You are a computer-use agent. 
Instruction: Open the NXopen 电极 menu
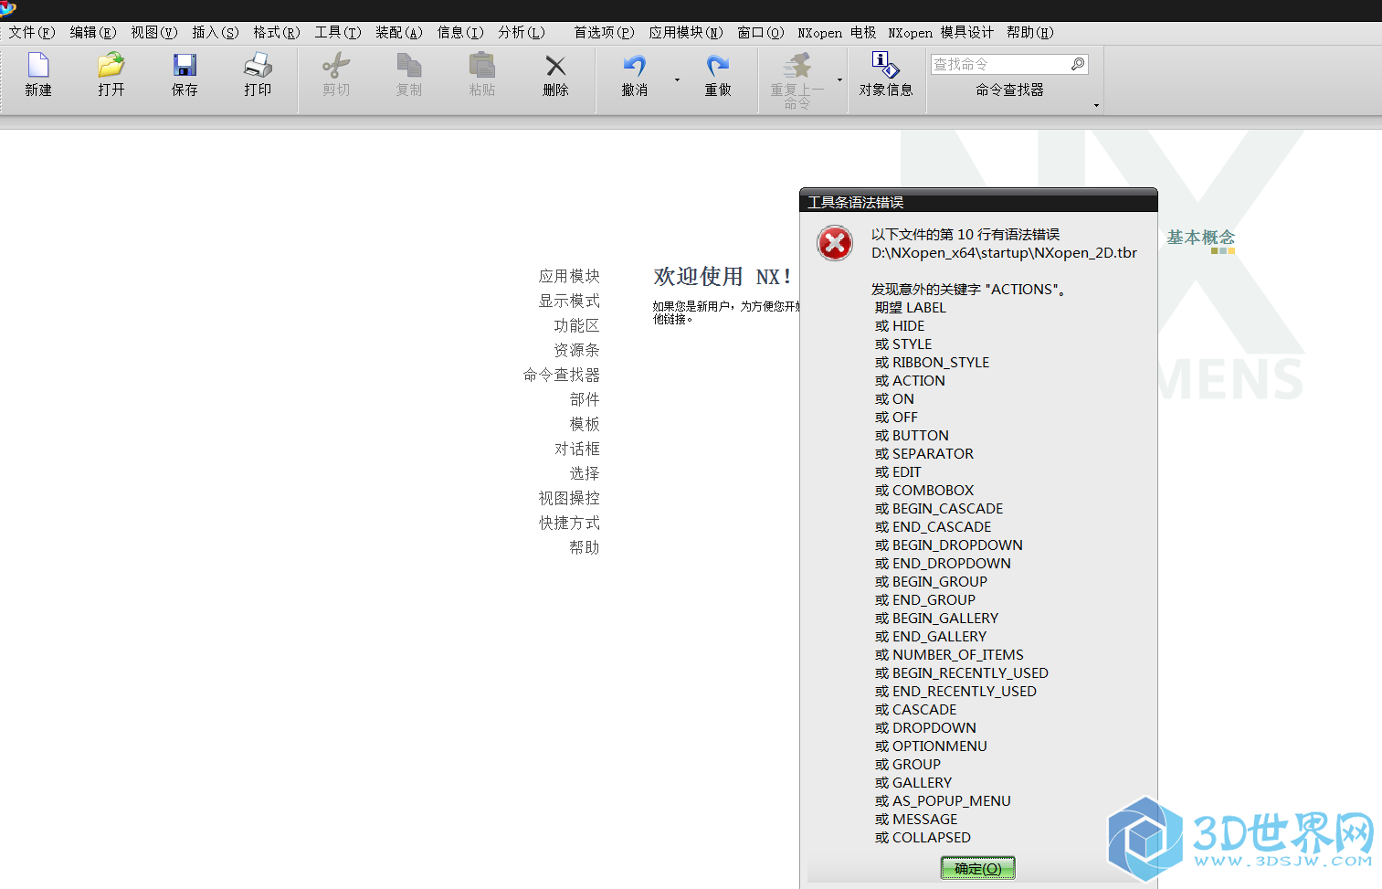tap(837, 33)
